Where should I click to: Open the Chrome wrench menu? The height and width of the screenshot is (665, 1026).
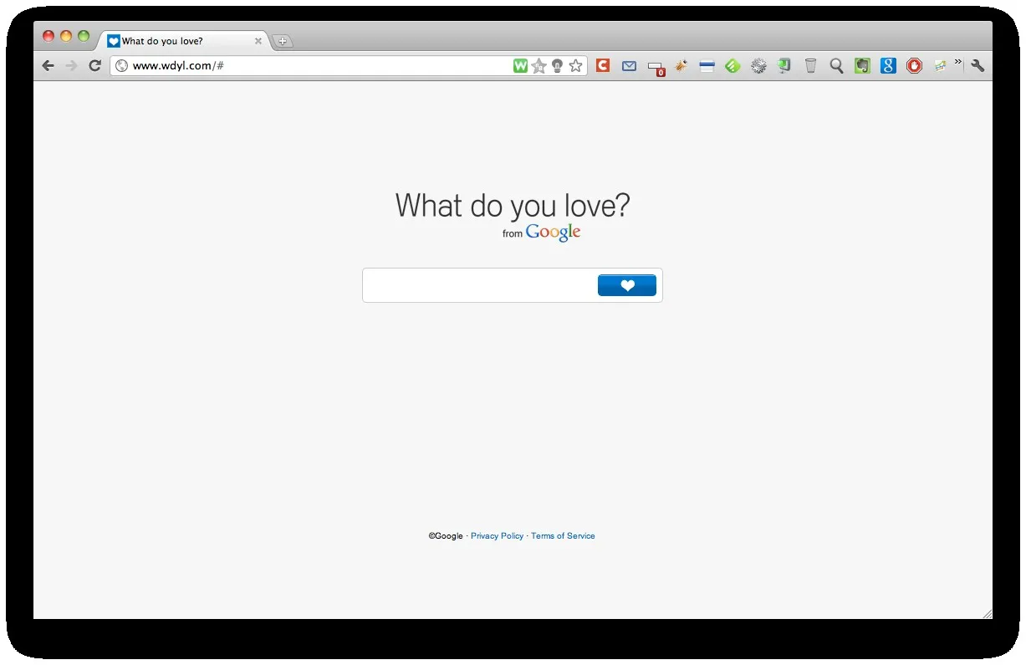[x=977, y=66]
